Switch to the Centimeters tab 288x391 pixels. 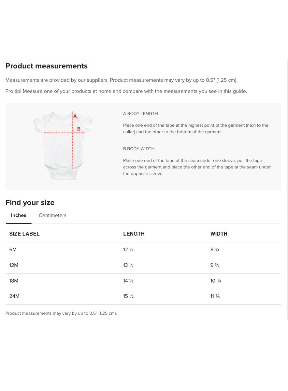52,215
